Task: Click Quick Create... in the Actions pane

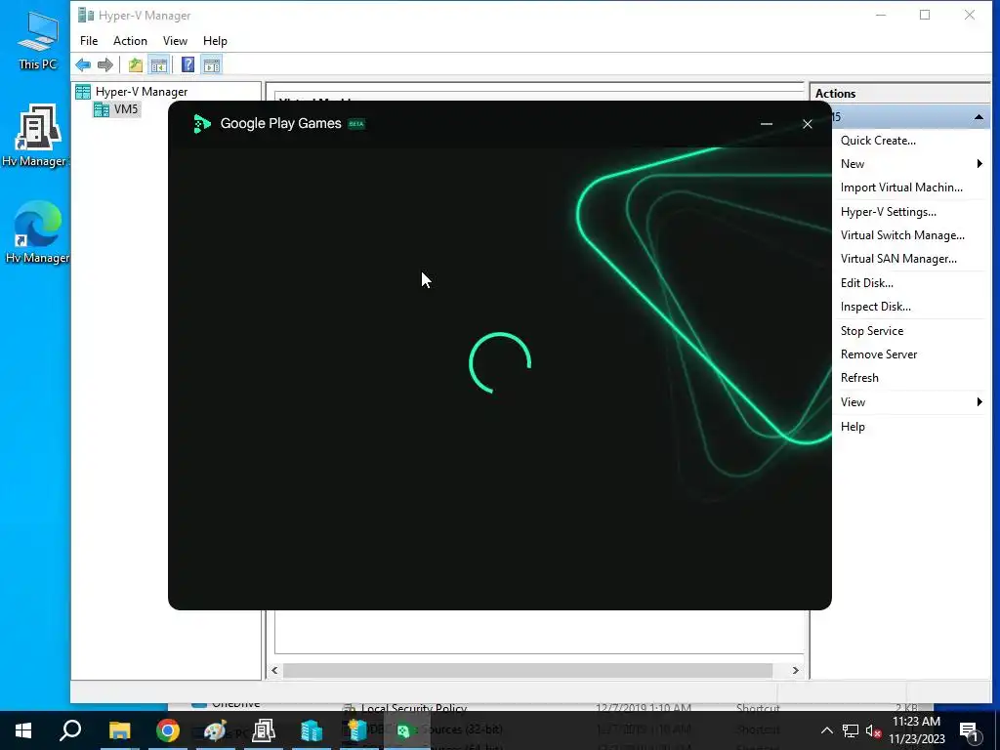Action: 878,141
